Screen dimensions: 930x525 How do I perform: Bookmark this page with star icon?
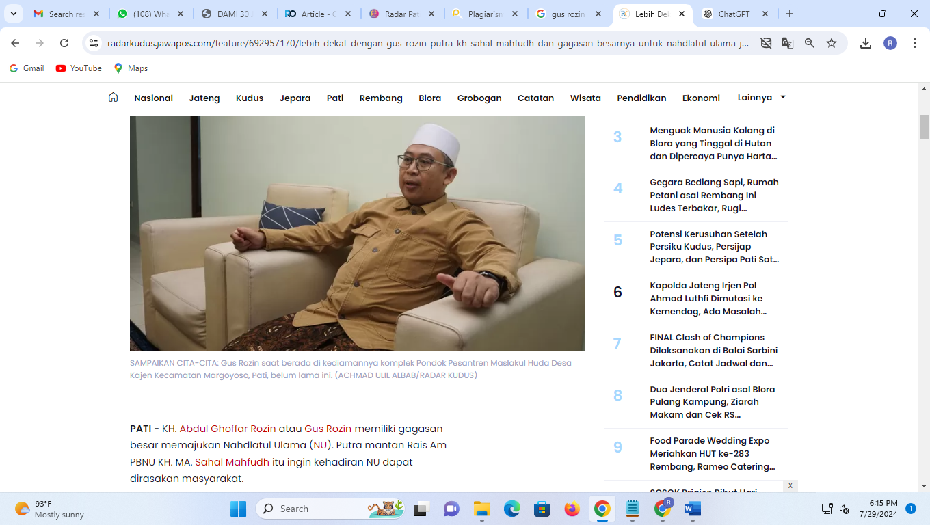[x=832, y=43]
